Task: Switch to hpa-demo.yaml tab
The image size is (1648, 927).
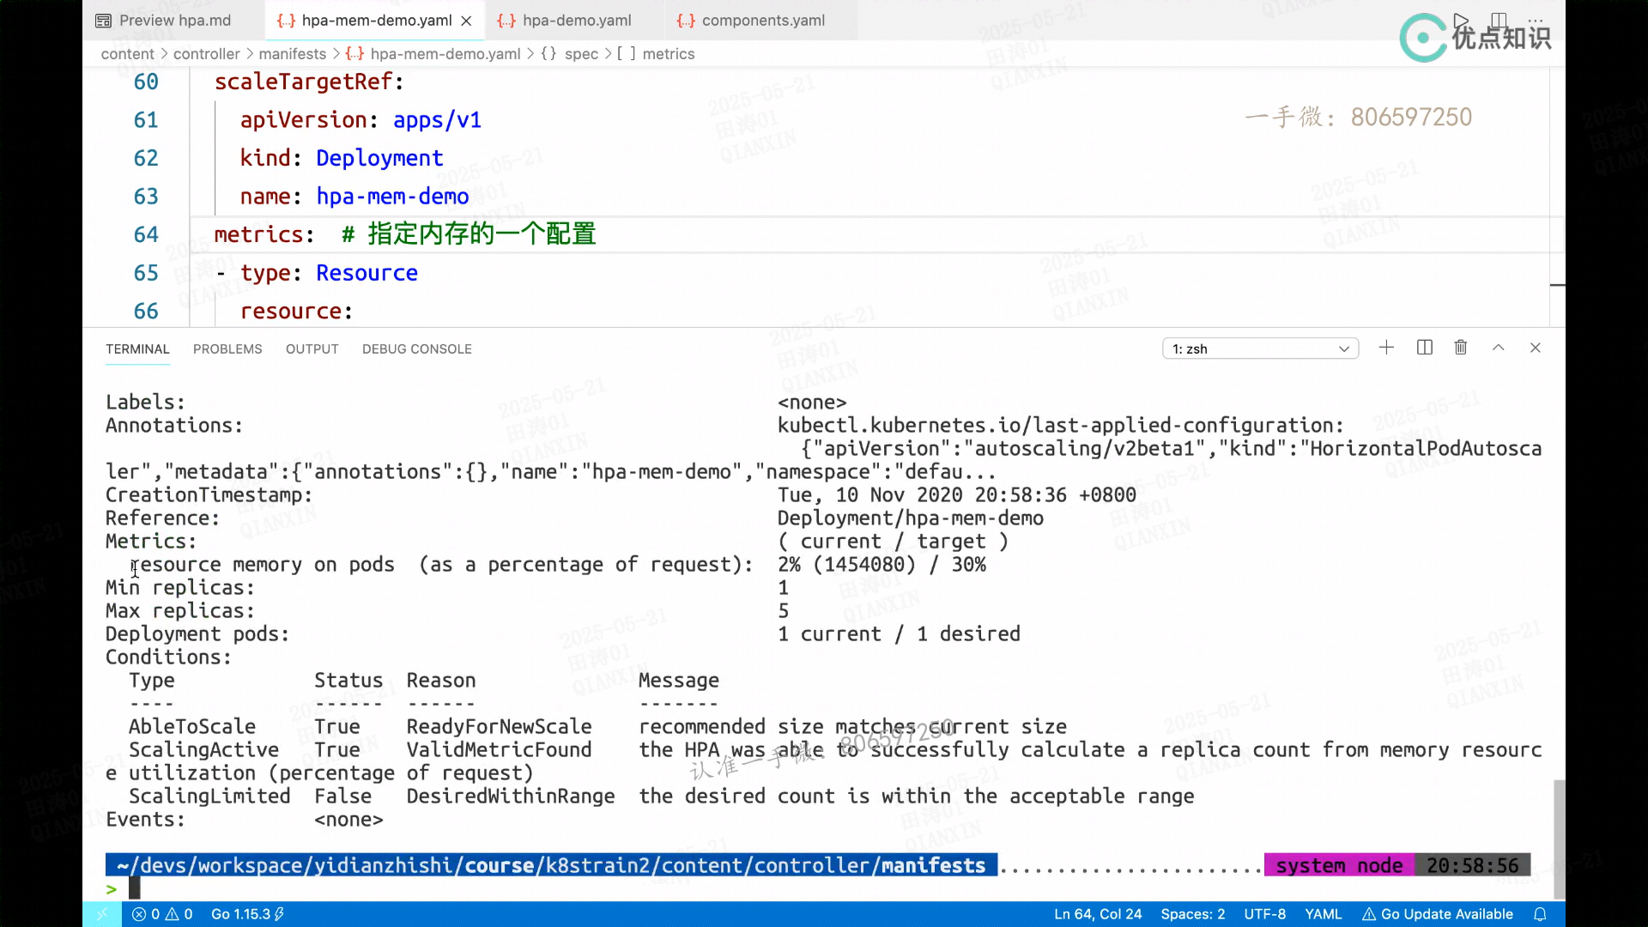Action: point(576,21)
